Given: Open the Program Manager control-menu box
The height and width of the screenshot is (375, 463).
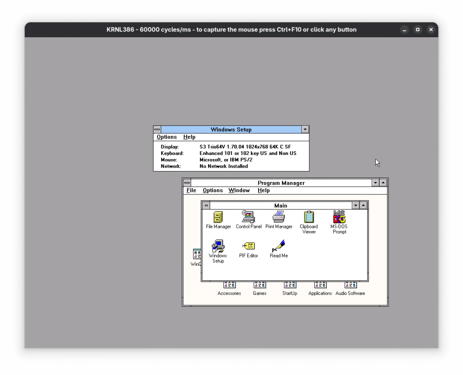Looking at the screenshot, I should [x=187, y=183].
